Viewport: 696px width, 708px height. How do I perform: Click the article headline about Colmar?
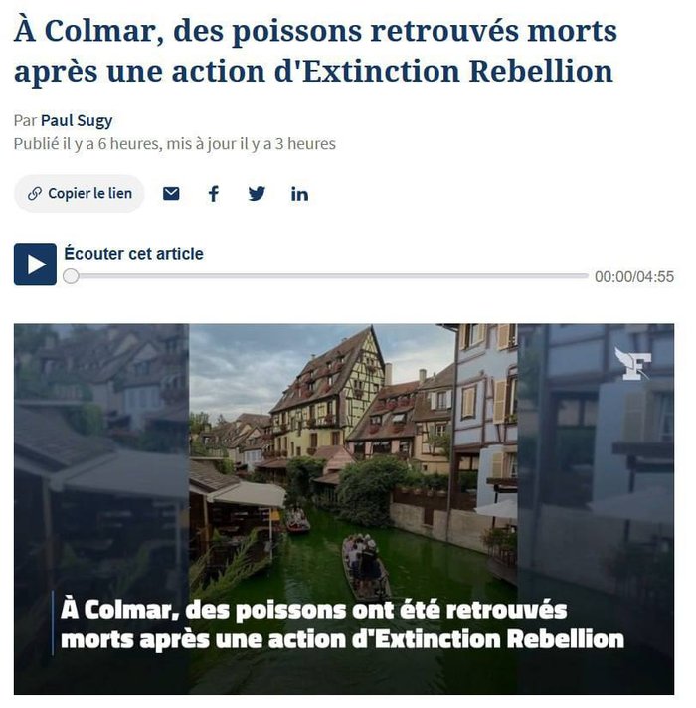coord(315,51)
